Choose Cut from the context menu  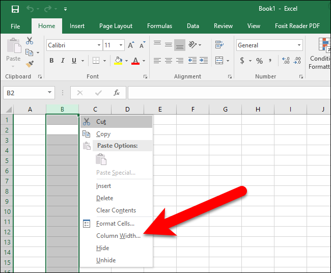point(116,122)
